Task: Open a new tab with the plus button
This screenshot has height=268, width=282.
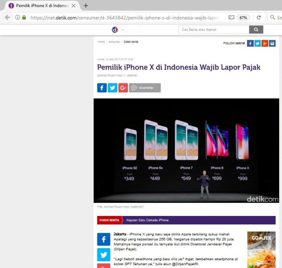Action: pyautogui.click(x=86, y=6)
